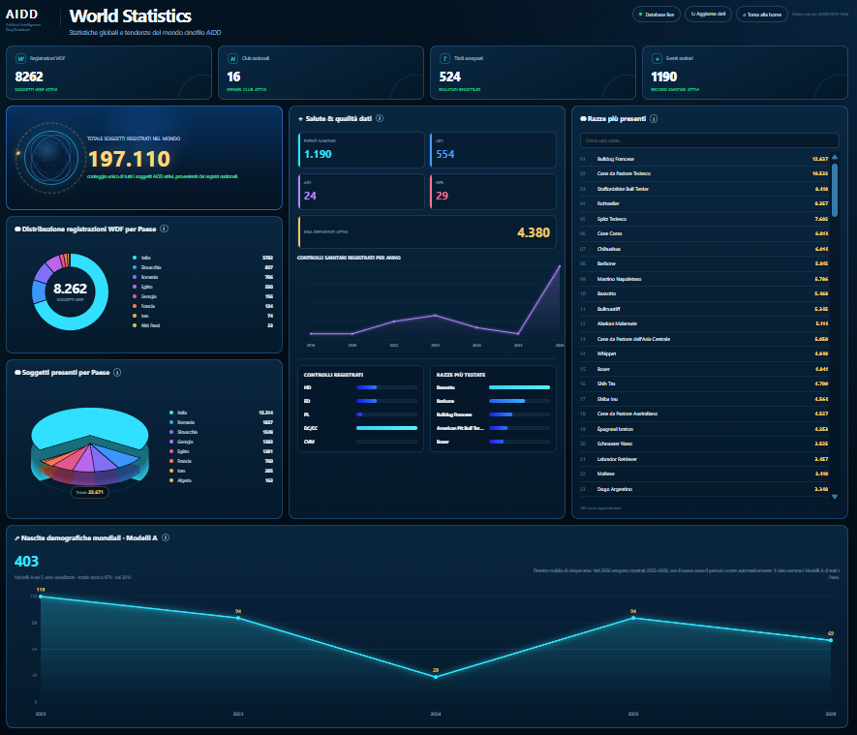Click the breed list scrollbar thumb
Screen dimensions: 857x735
tap(835, 190)
